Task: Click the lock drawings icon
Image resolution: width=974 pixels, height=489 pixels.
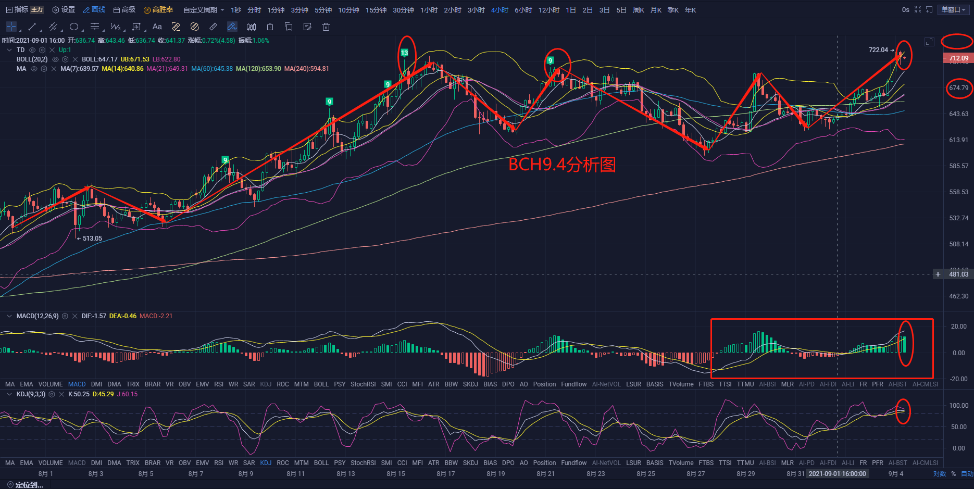Action: pyautogui.click(x=270, y=27)
